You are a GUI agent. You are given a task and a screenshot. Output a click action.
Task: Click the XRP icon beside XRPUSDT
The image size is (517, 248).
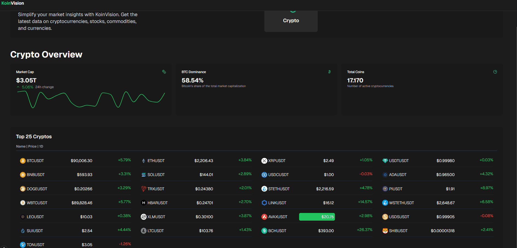[x=264, y=161]
